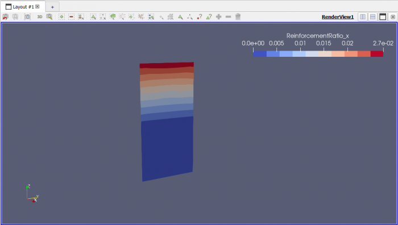
Task: Open the adjust camera magnifier tool
Action: tap(49, 16)
